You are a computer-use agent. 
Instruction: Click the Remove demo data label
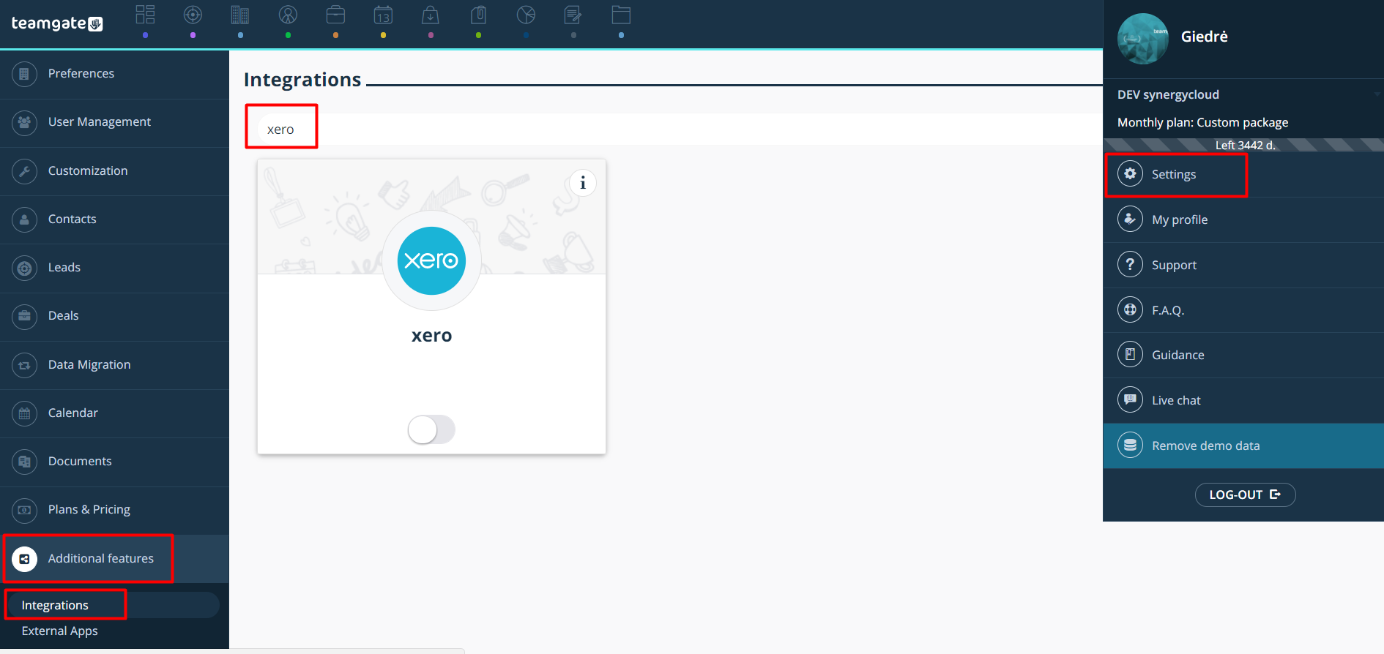tap(1205, 446)
